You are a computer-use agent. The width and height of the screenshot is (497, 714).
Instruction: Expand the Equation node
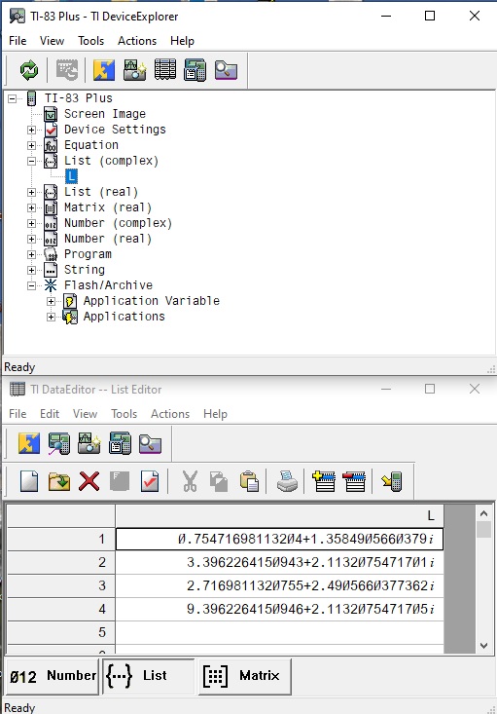coord(31,145)
